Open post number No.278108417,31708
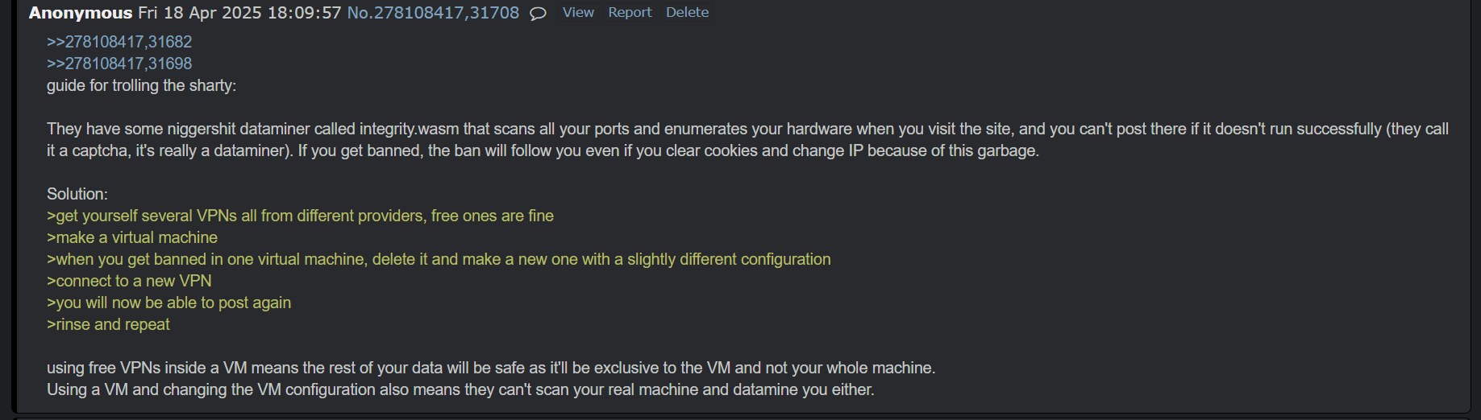 pyautogui.click(x=433, y=13)
